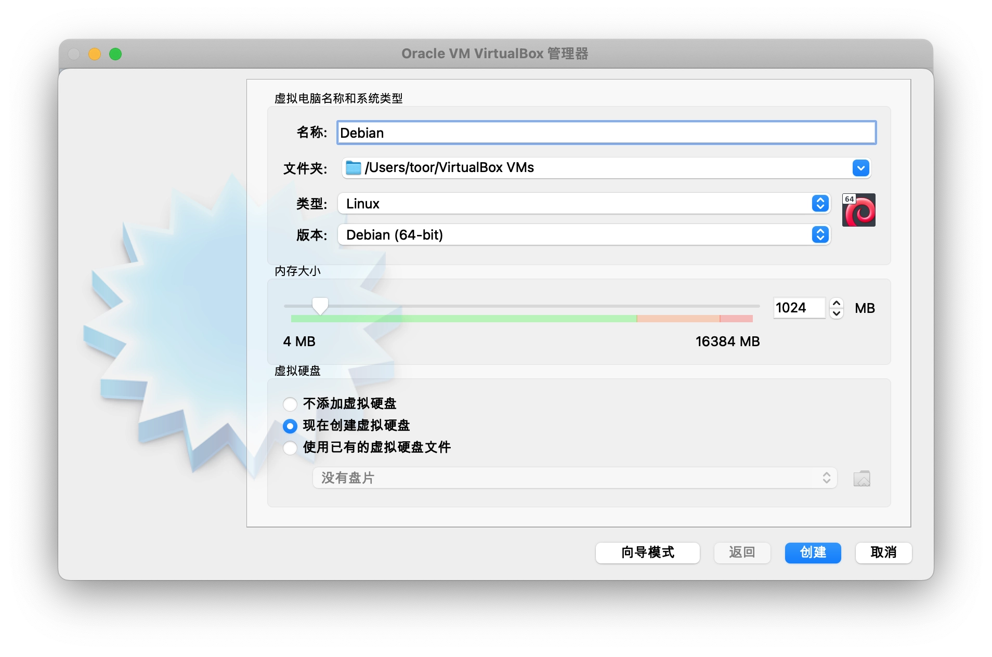Viewport: 992px width, 657px height.
Task: Increase memory with the up stepper arrow
Action: click(836, 303)
